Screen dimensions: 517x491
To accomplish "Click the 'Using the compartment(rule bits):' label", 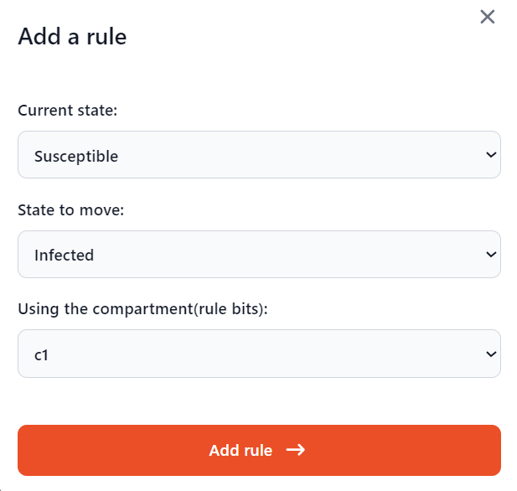I will click(142, 308).
